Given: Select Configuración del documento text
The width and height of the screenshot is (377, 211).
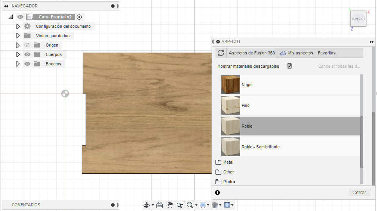Looking at the screenshot, I should pos(63,26).
